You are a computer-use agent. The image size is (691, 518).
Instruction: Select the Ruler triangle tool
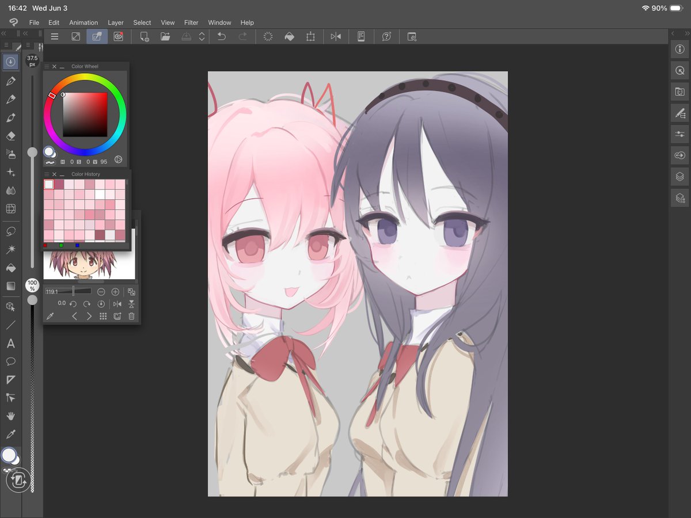[10, 380]
